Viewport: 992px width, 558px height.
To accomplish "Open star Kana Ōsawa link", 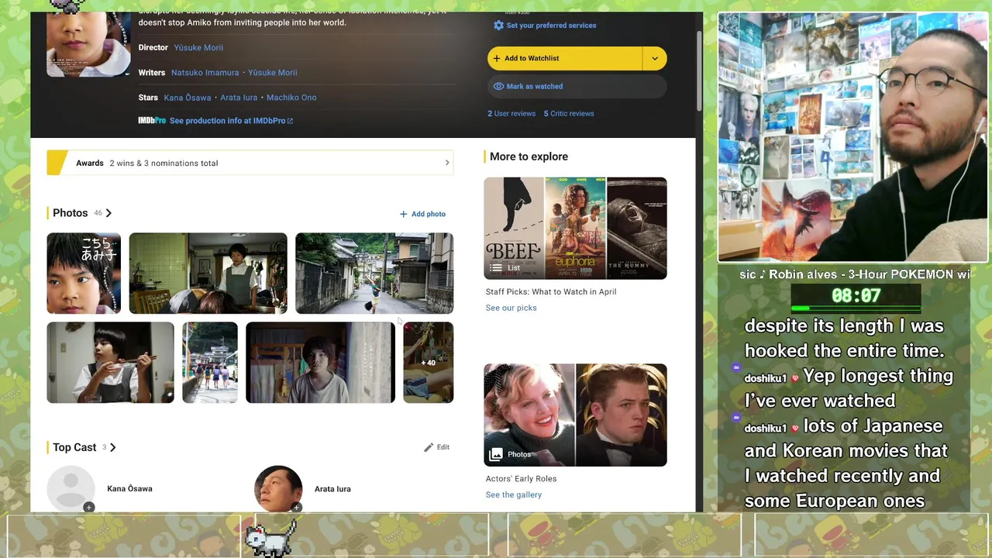I will 188,97.
